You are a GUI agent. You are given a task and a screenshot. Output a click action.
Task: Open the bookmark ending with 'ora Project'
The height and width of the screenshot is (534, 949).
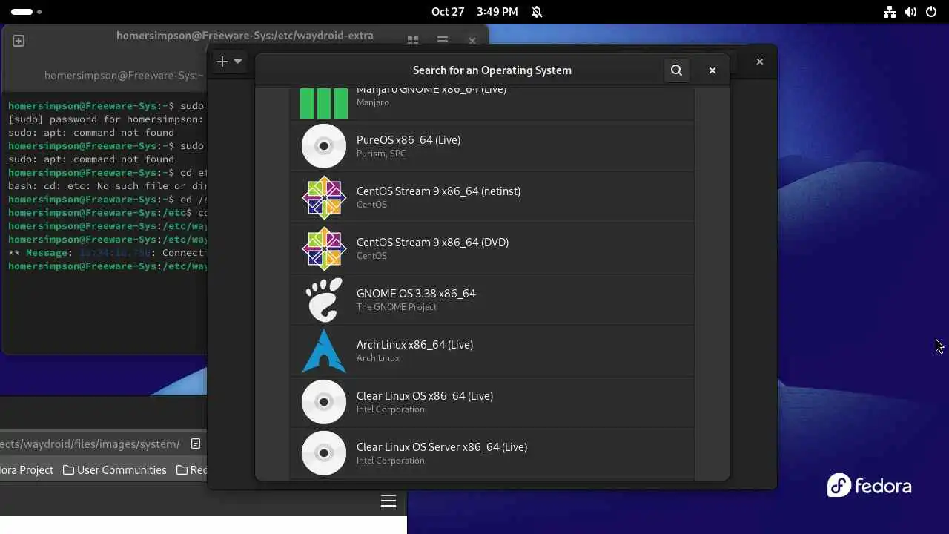27,469
